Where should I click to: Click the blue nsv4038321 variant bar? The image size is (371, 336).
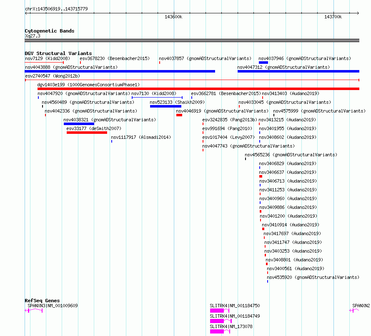(79, 124)
